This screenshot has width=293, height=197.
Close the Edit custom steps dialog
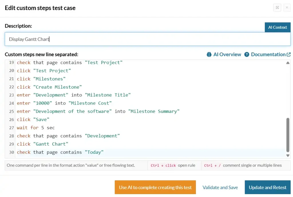(287, 8)
